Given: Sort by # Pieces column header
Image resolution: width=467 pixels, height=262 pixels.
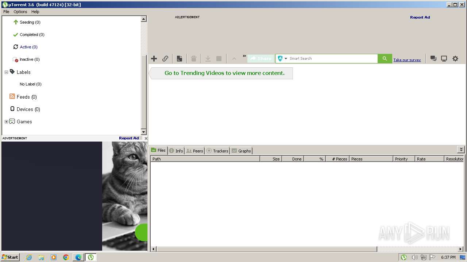Looking at the screenshot, I should coord(337,159).
